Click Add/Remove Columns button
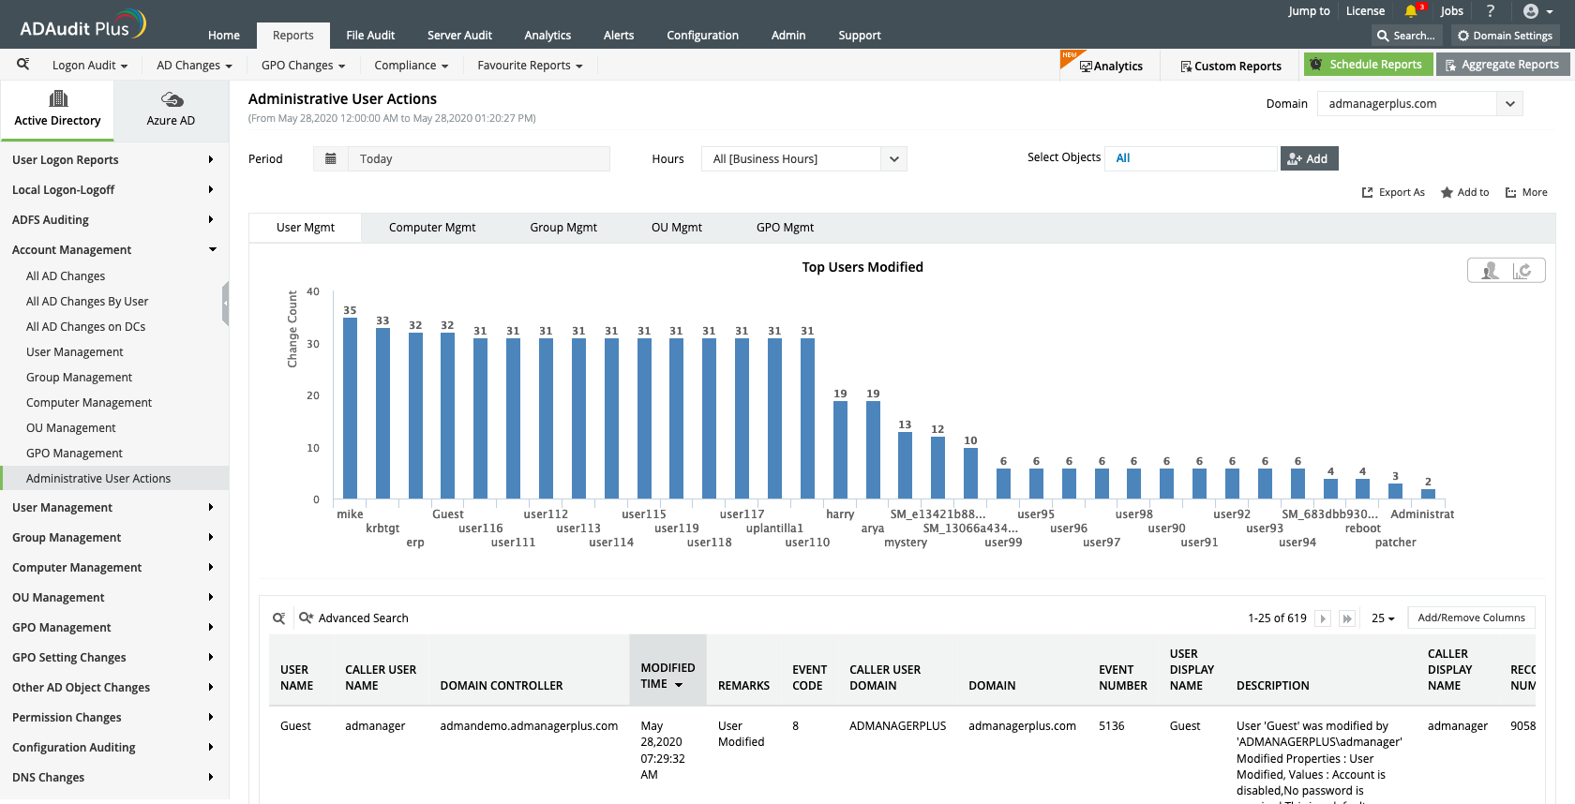This screenshot has width=1575, height=804. [x=1471, y=618]
